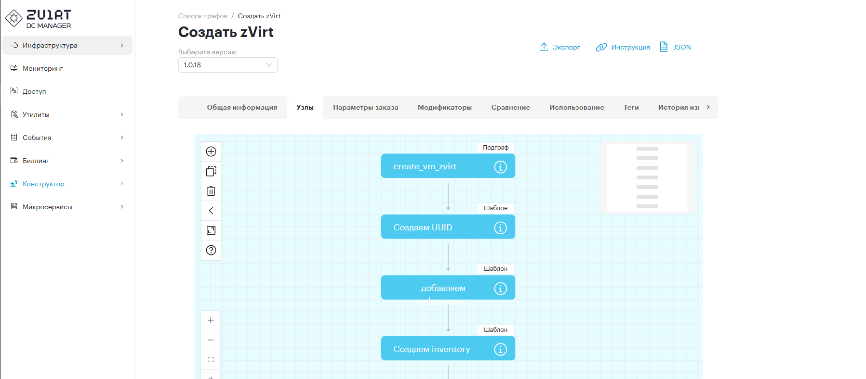Click the graph minimap thumbnail
The image size is (866, 379).
pos(647,177)
